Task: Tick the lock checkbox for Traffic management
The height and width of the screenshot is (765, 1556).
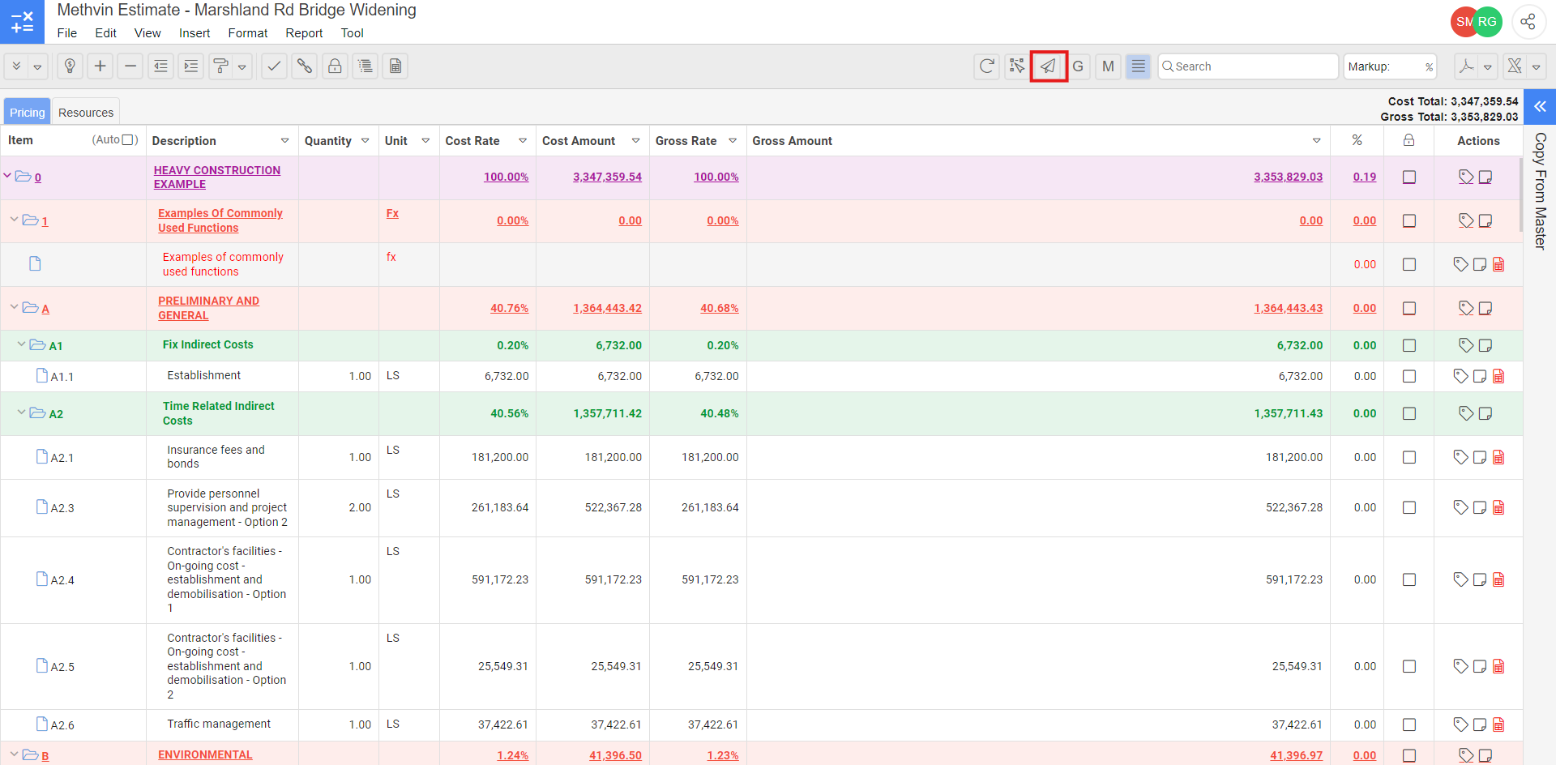Action: tap(1409, 725)
